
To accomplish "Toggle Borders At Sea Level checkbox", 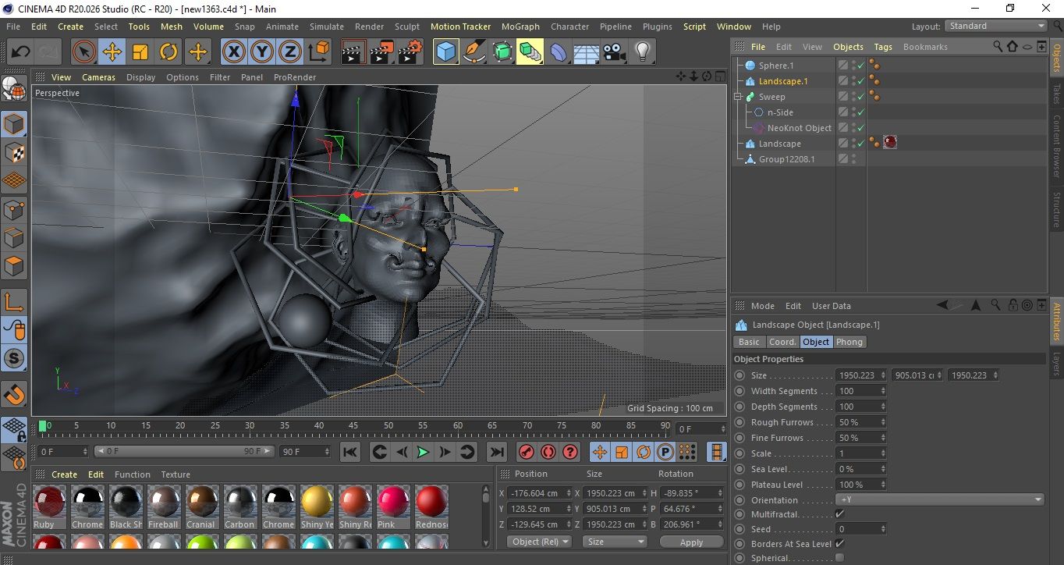I will [x=839, y=543].
